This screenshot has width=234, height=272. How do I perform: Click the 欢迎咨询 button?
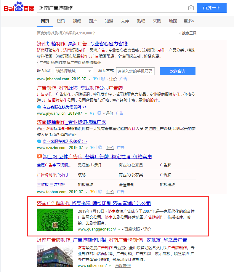pos(177,71)
